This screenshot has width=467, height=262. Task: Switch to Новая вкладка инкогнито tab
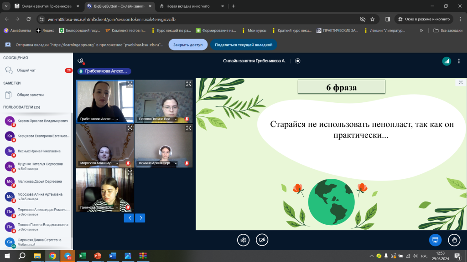point(192,6)
